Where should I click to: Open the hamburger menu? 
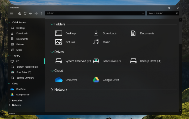(x=12, y=13)
